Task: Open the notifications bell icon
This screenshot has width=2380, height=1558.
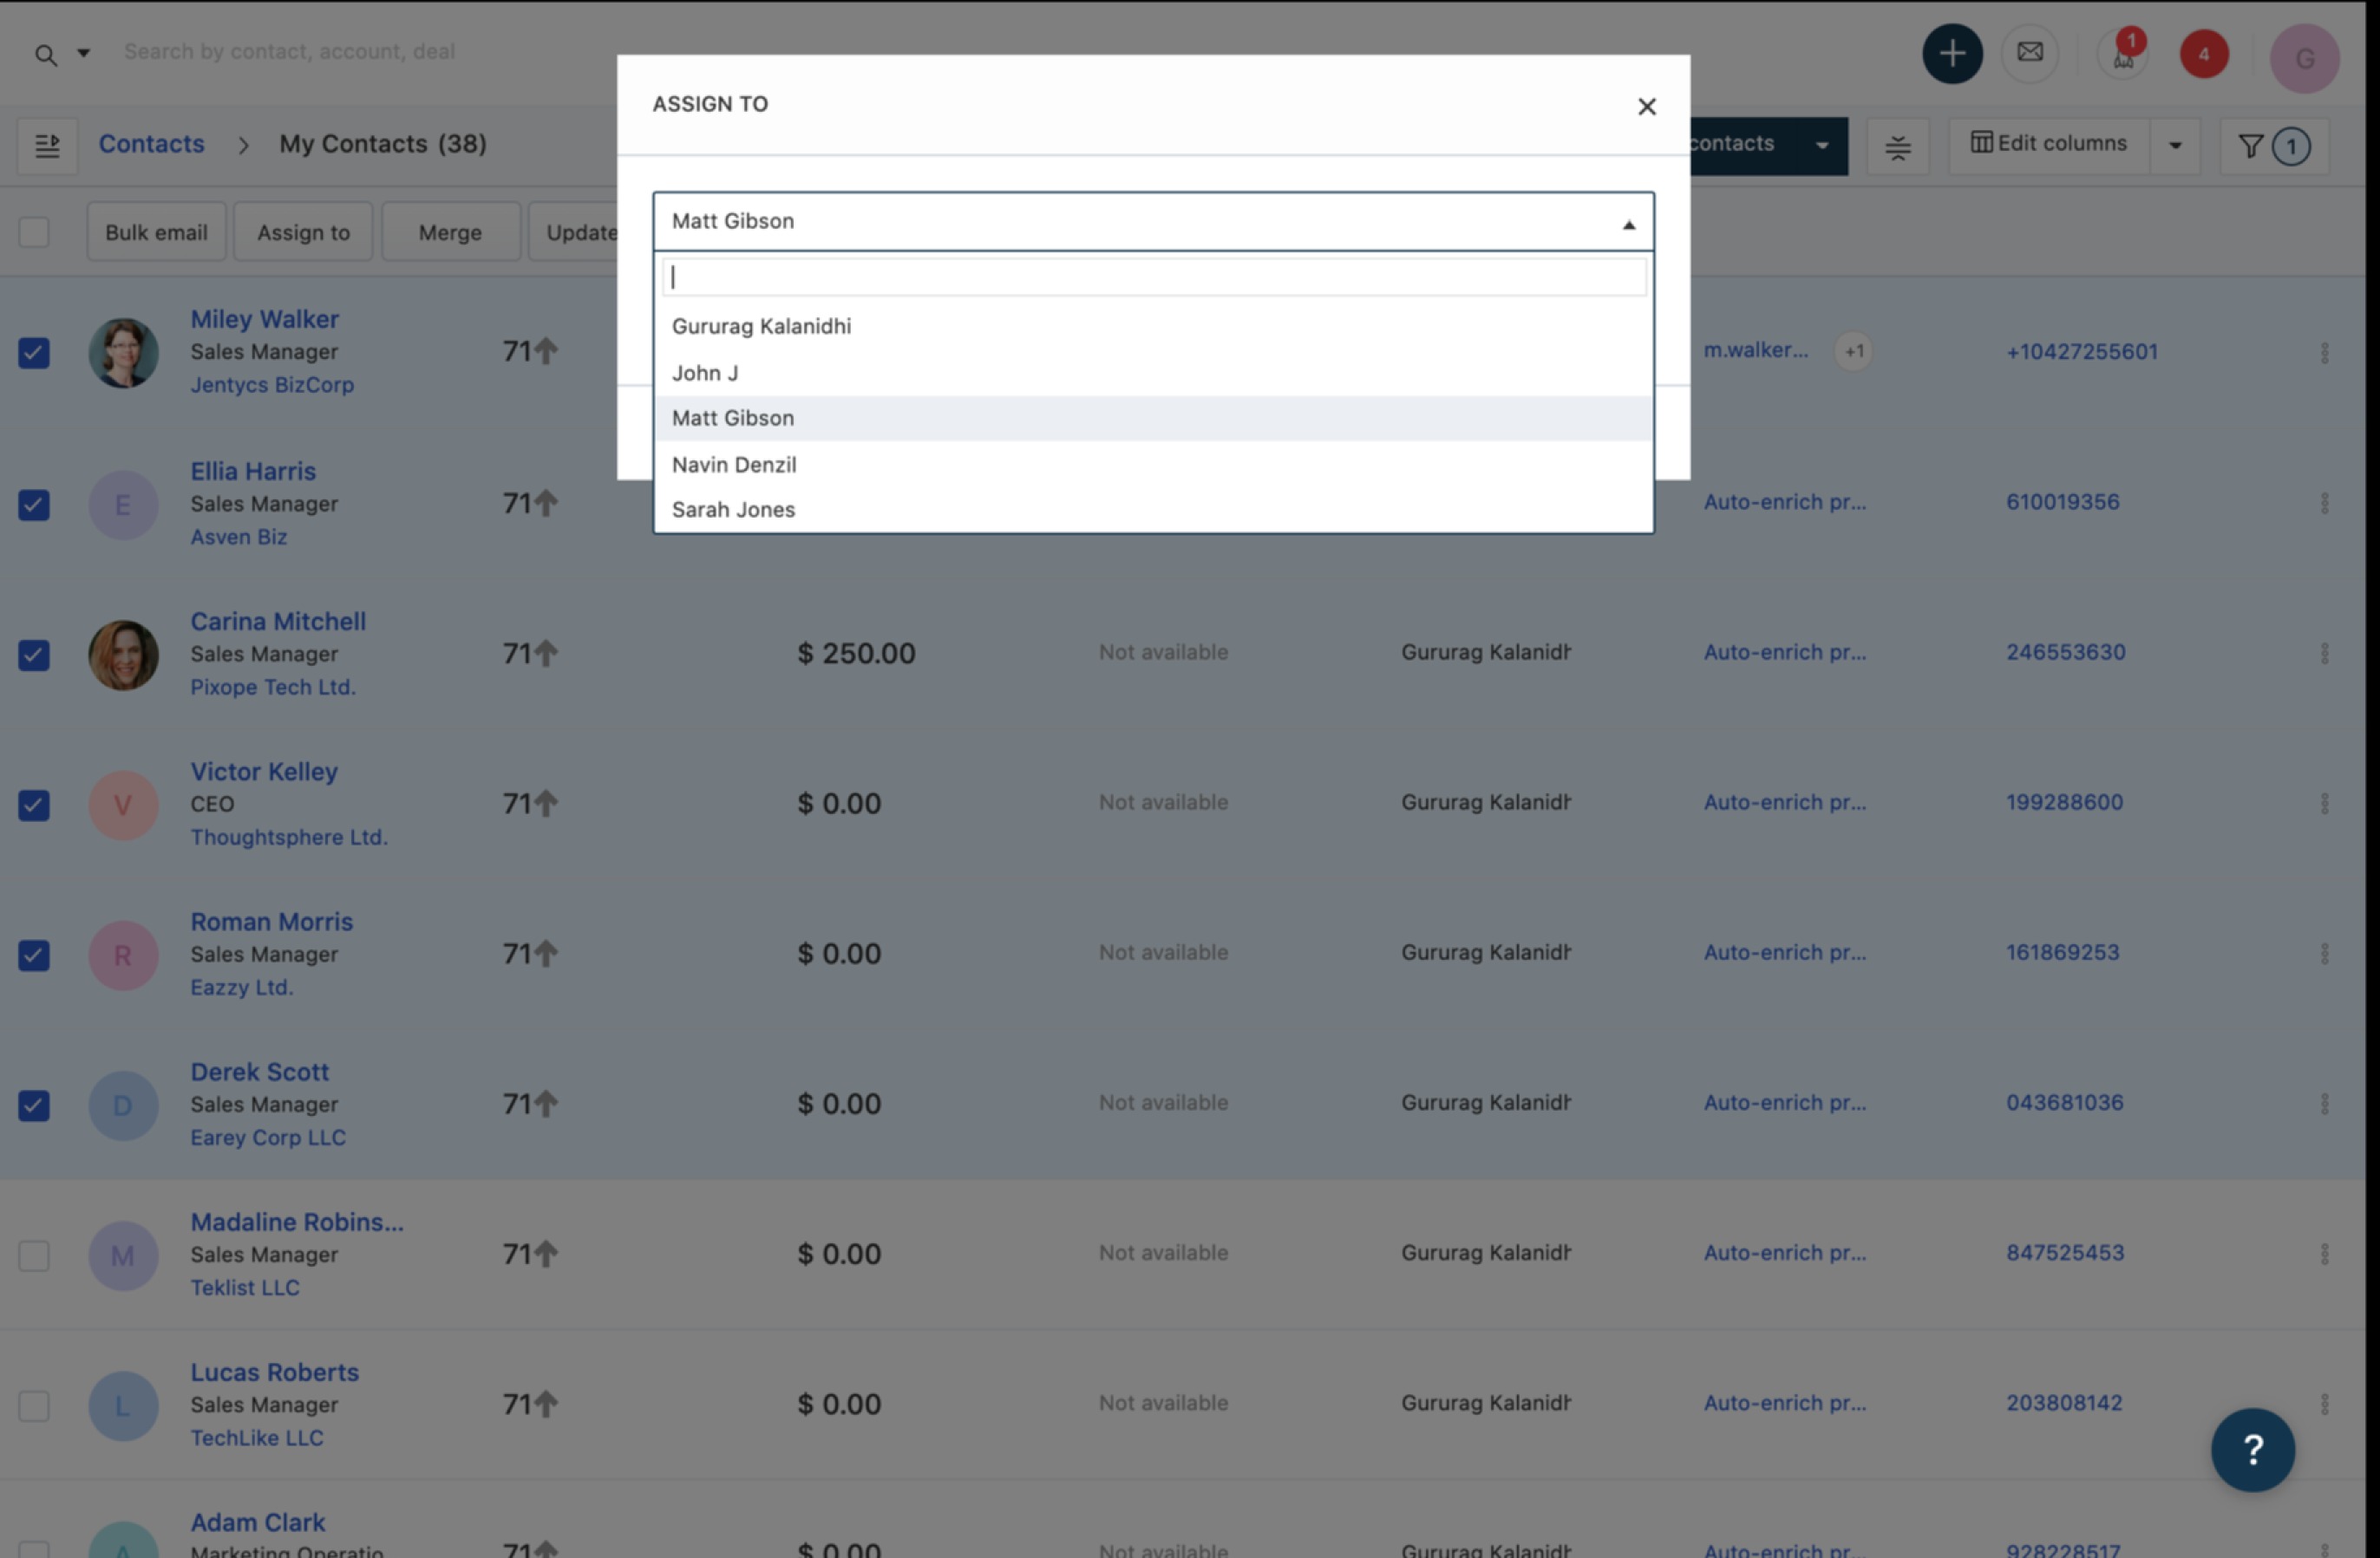Action: 2122,56
